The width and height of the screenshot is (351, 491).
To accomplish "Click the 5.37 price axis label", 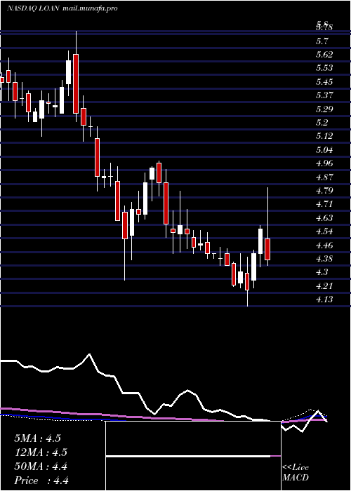I will point(324,95).
